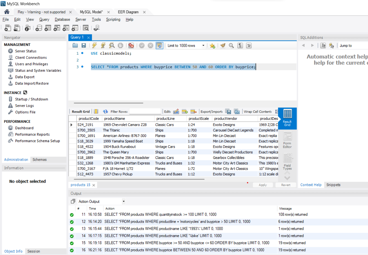Create new view toolbar icon
This screenshot has width=368, height=255.
tap(57, 28)
